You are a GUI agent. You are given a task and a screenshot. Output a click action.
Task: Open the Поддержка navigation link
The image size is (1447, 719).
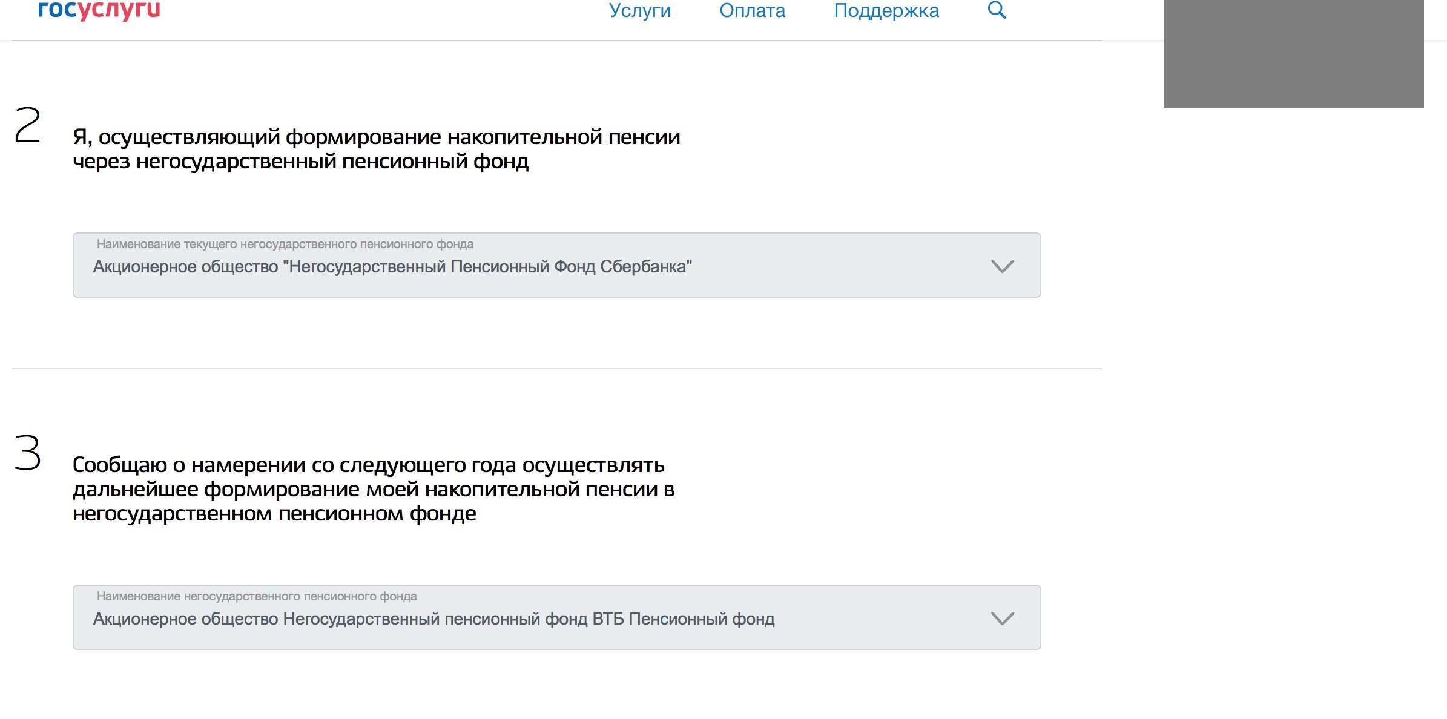(x=886, y=11)
